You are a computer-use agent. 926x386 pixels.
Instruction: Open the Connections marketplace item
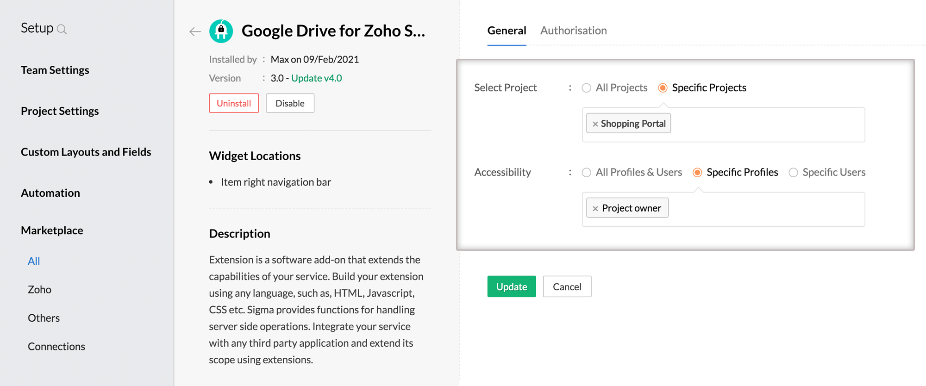click(x=56, y=347)
